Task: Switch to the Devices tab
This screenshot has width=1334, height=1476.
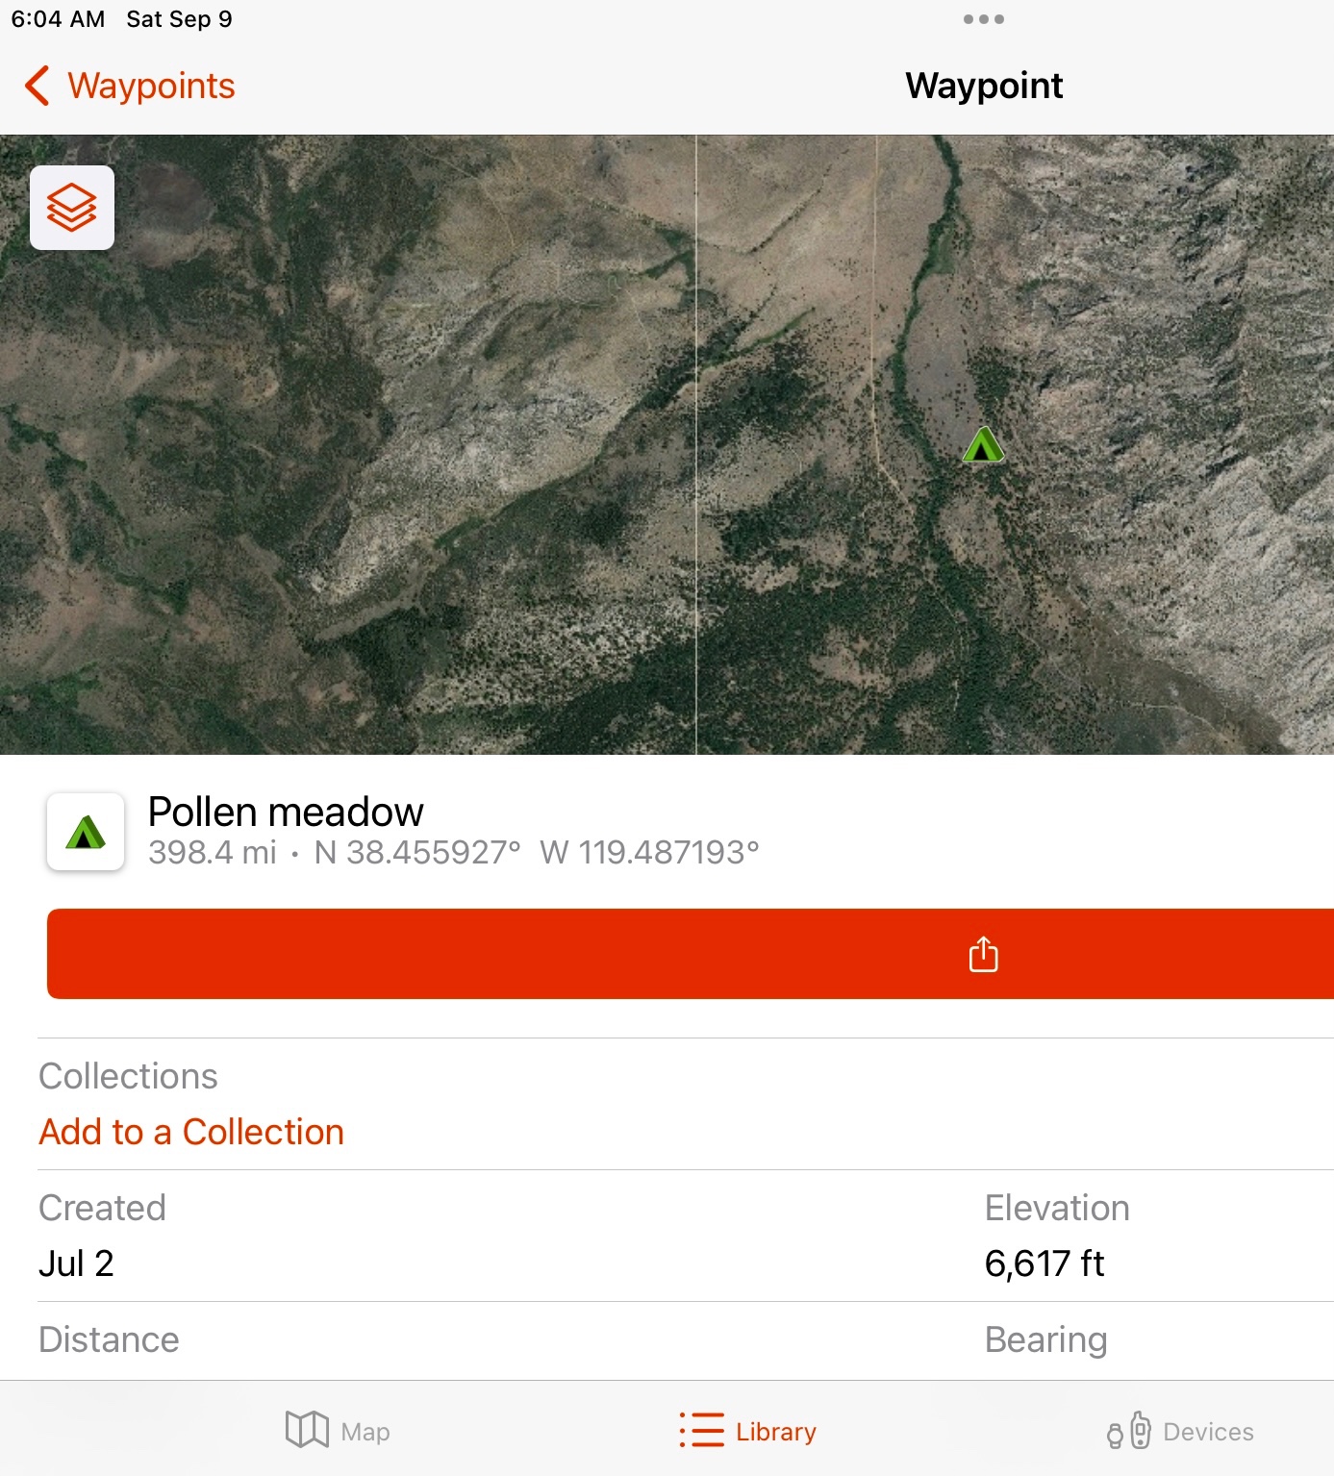Action: [x=1180, y=1431]
